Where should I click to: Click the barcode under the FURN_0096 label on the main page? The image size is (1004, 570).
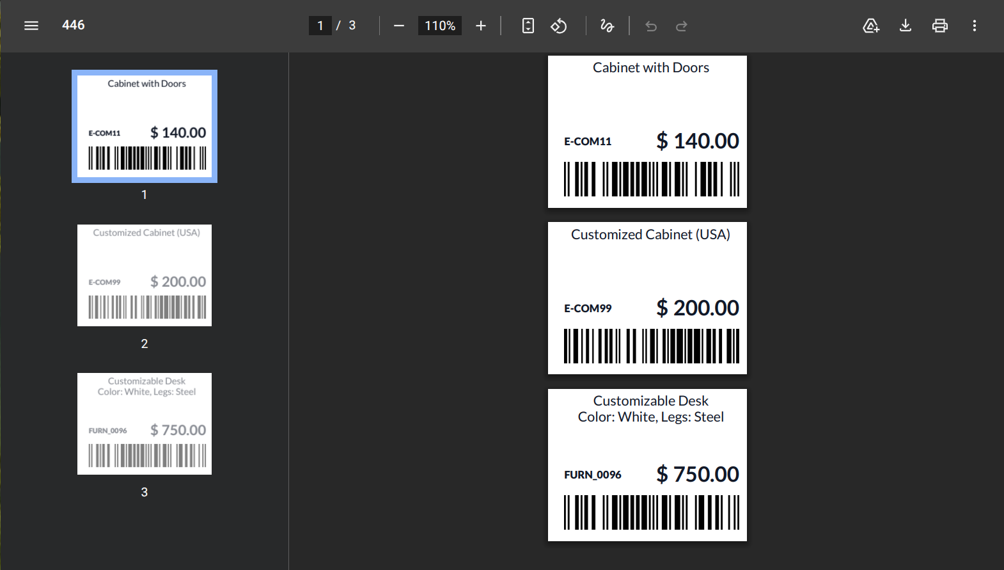tap(652, 512)
